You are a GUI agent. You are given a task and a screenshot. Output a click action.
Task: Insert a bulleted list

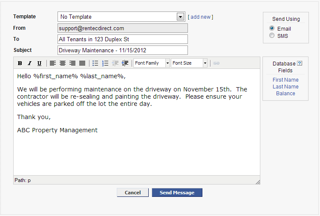click(95, 63)
